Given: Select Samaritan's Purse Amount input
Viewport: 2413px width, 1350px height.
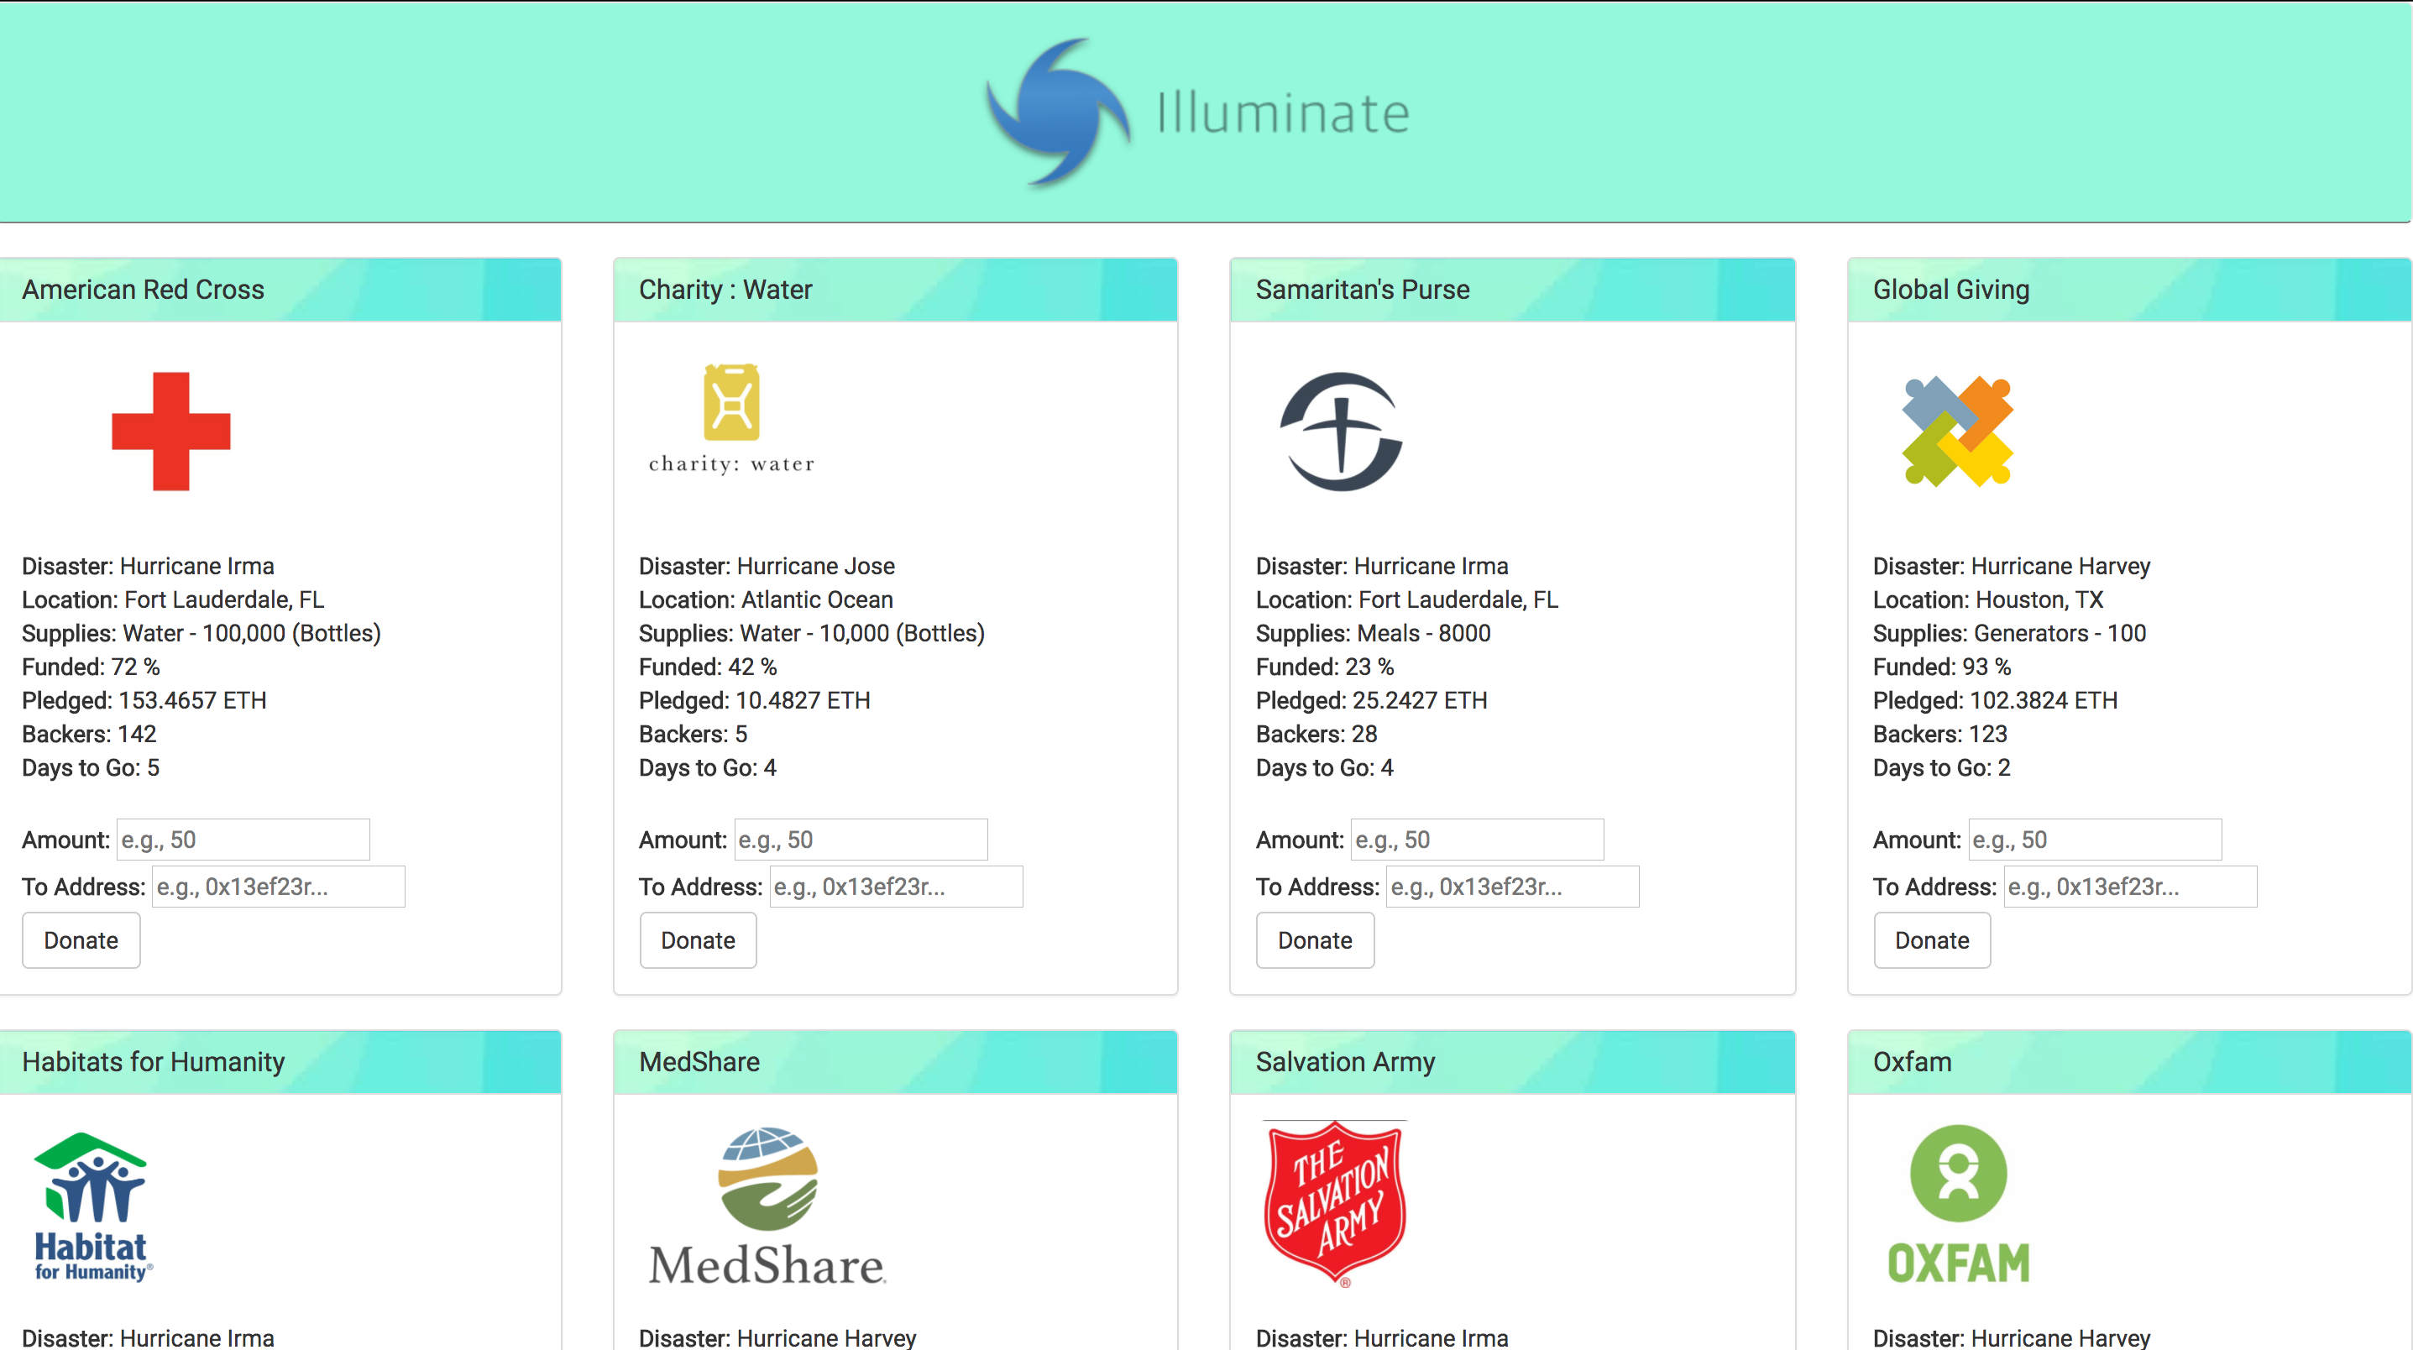Looking at the screenshot, I should point(1476,840).
